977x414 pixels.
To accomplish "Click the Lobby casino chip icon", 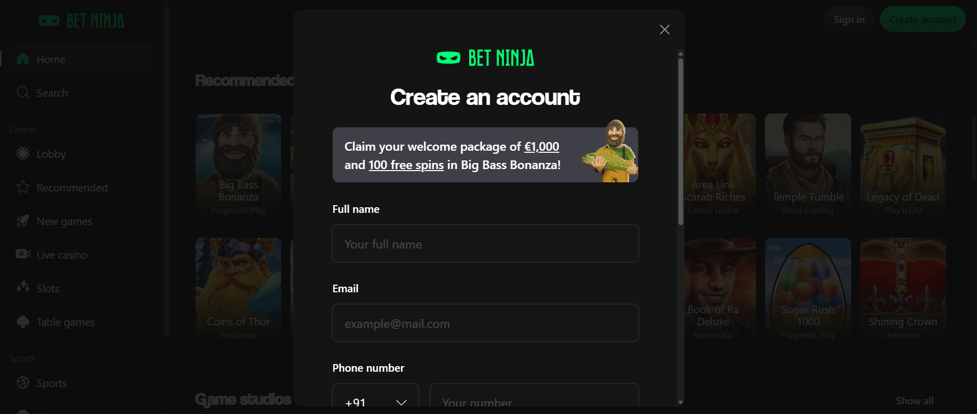I will point(23,153).
